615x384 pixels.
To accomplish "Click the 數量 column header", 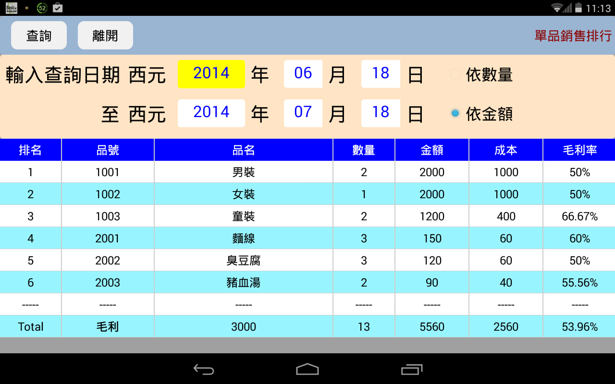I will [364, 150].
